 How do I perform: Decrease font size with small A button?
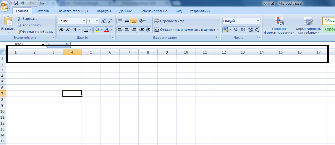click(x=110, y=21)
